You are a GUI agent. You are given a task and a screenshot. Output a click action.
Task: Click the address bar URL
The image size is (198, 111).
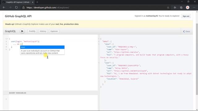[48, 7]
